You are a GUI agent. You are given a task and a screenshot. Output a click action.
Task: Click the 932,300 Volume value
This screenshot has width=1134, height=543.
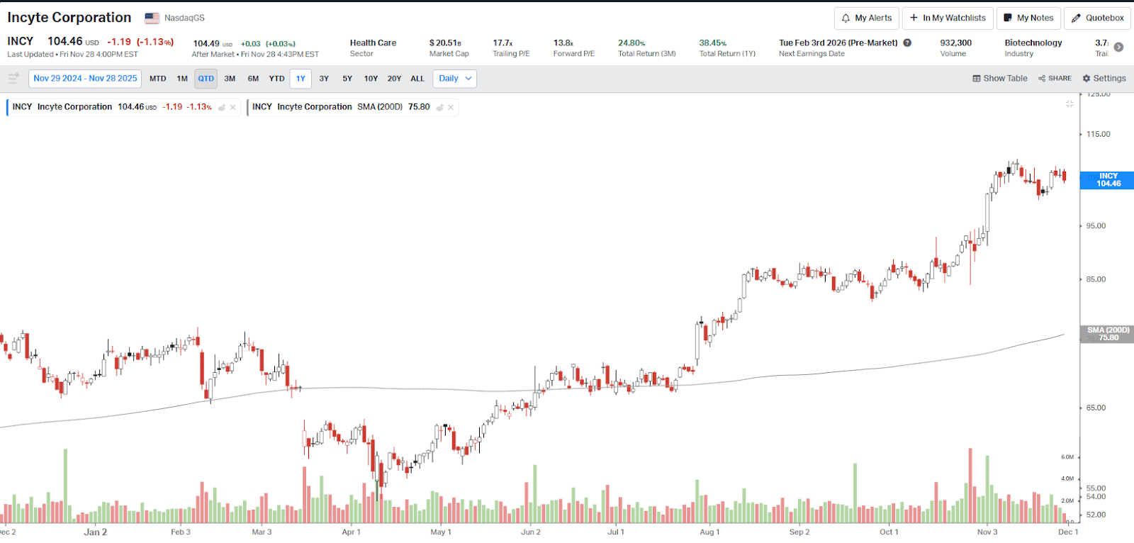[956, 43]
